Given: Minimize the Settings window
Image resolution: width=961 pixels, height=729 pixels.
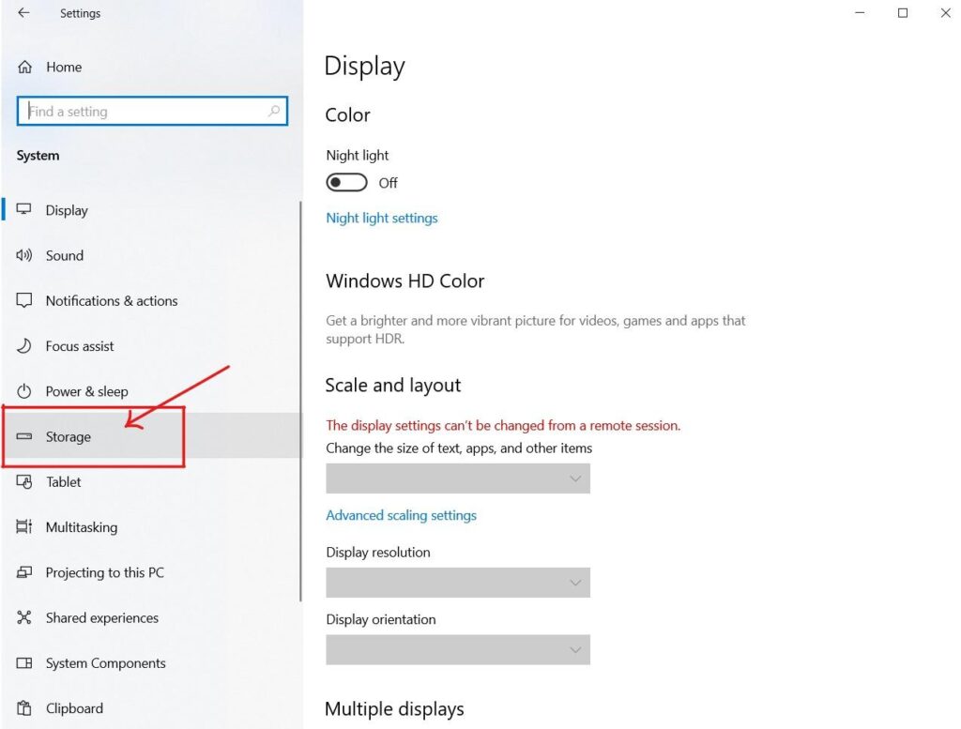Looking at the screenshot, I should (860, 13).
